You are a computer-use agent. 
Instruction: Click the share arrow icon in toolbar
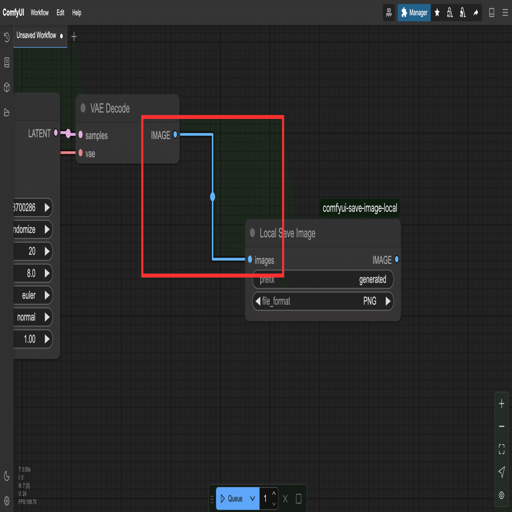pos(476,13)
